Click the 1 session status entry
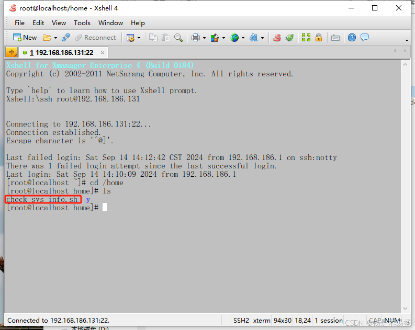 tap(329, 321)
